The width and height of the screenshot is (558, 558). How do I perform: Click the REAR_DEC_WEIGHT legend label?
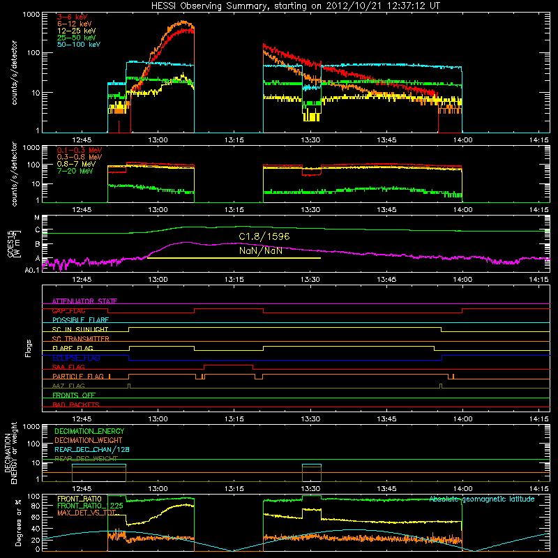(x=86, y=459)
